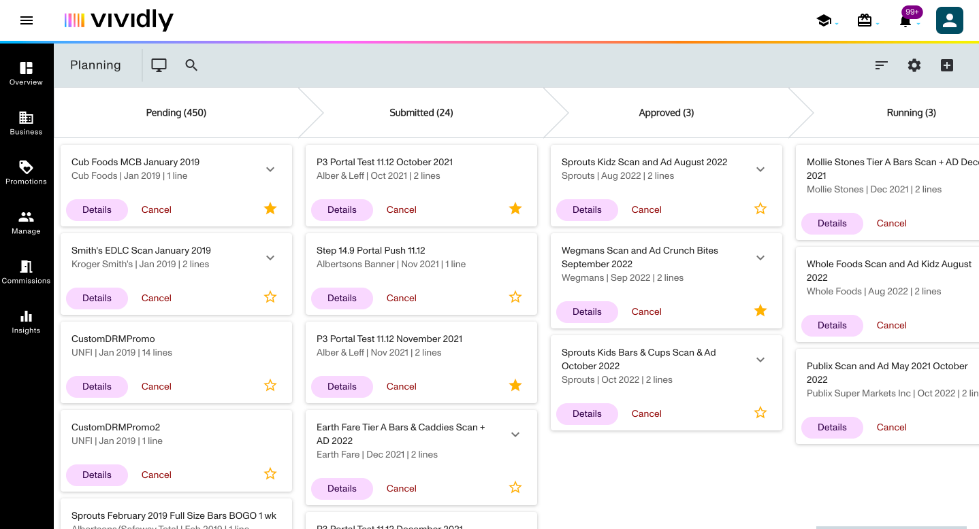The width and height of the screenshot is (979, 529).
Task: Open the hamburger navigation menu
Action: click(27, 20)
